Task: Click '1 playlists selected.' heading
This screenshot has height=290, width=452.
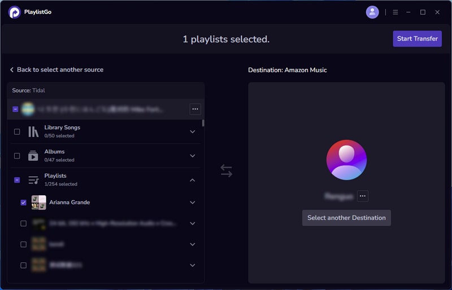Action: [226, 39]
